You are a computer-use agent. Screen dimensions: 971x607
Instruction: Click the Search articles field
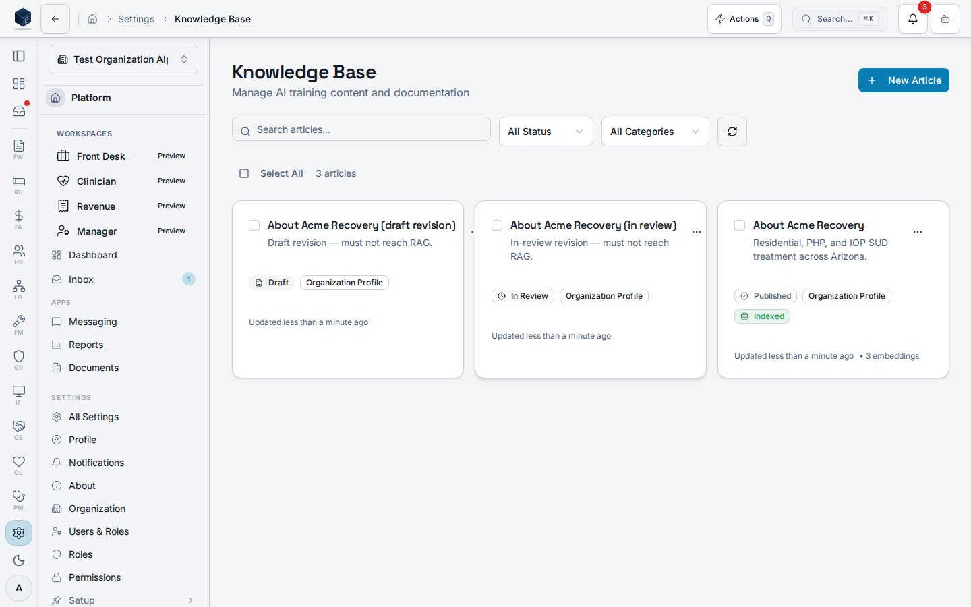(x=361, y=129)
